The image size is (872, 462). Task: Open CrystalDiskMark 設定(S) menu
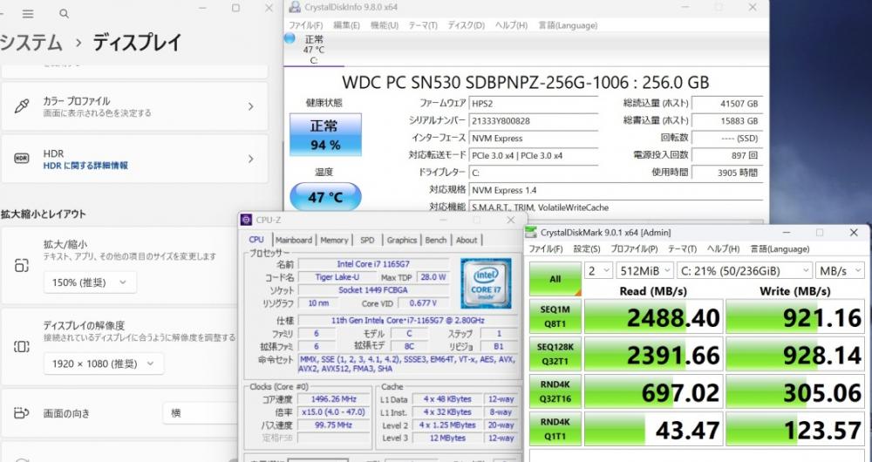587,249
